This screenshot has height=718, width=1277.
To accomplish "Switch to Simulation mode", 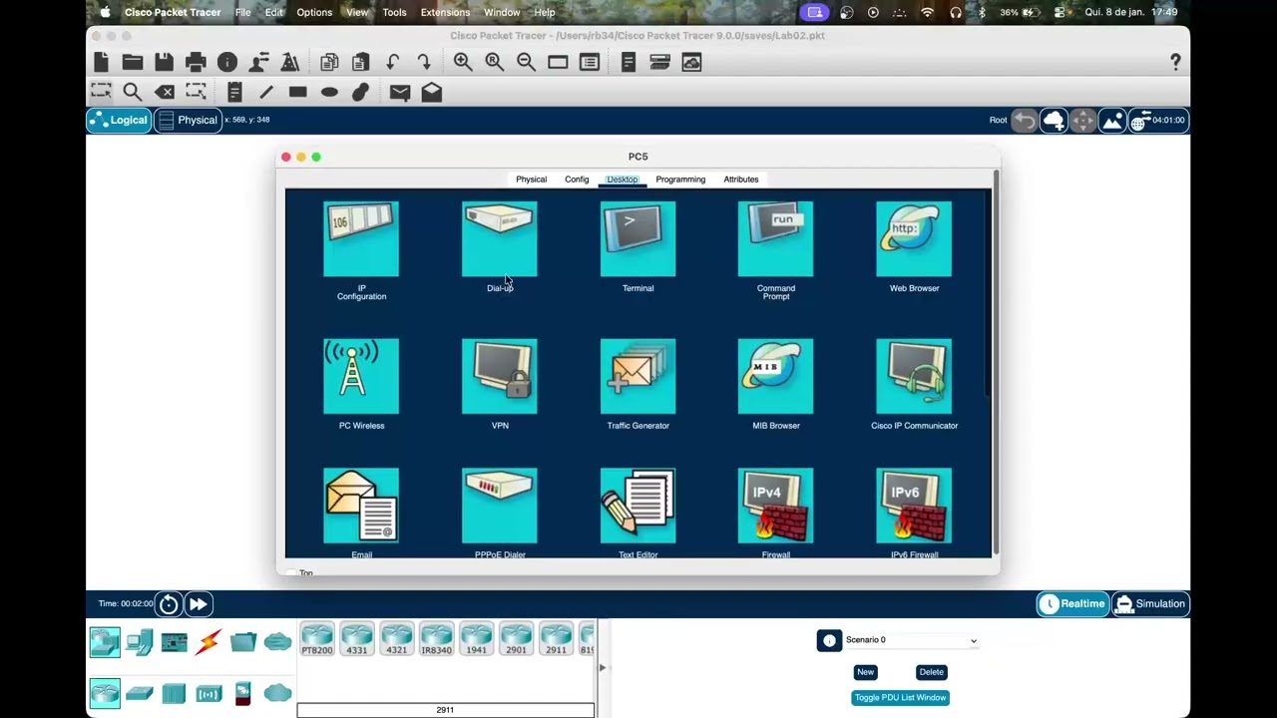I will 1150,603.
